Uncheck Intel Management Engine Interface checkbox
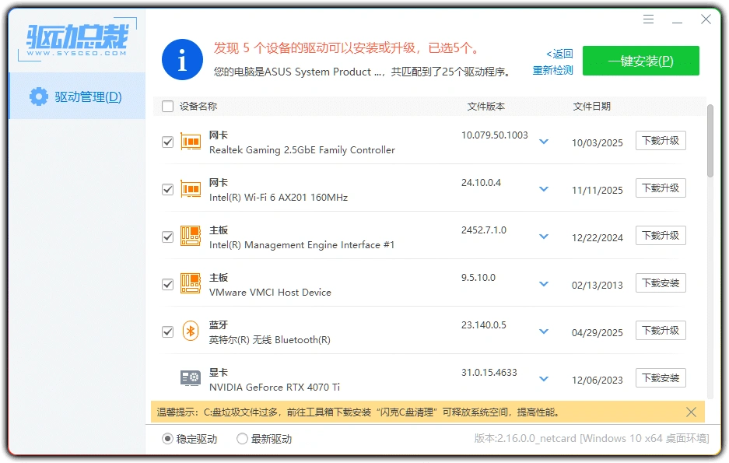The width and height of the screenshot is (729, 463). coord(167,237)
